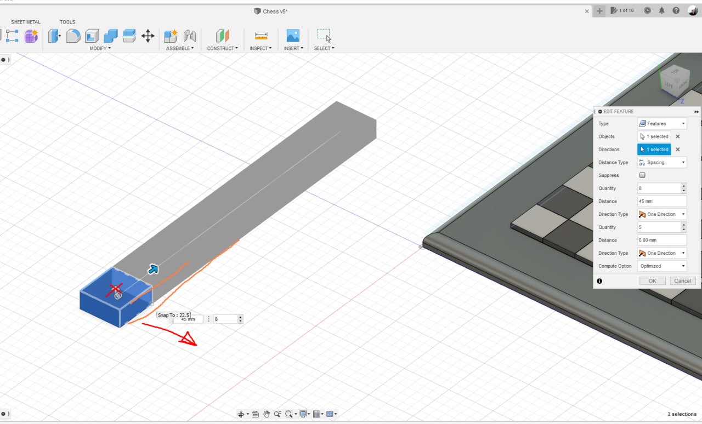Screen dimensions: 702x424
Task: Activate the Move/Copy arrows tool
Action: tap(148, 36)
